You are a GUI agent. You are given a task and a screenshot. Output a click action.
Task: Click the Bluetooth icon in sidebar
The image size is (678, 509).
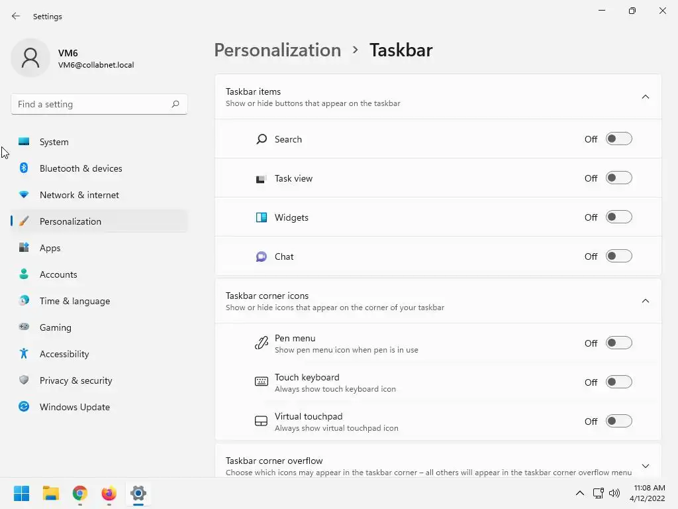coord(24,168)
